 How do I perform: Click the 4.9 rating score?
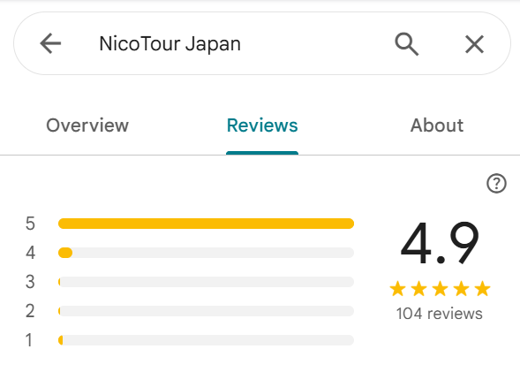tap(440, 243)
